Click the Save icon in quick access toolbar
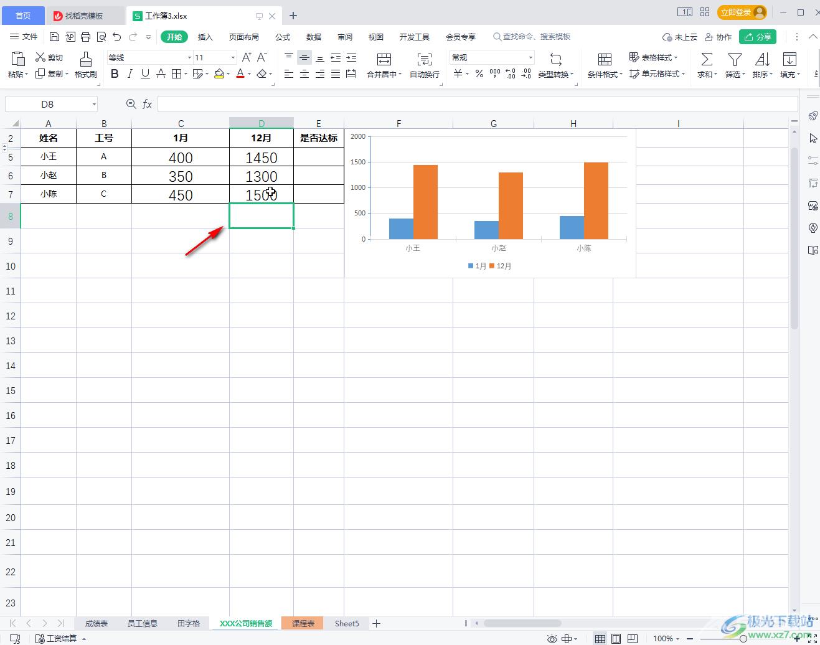 [54, 37]
